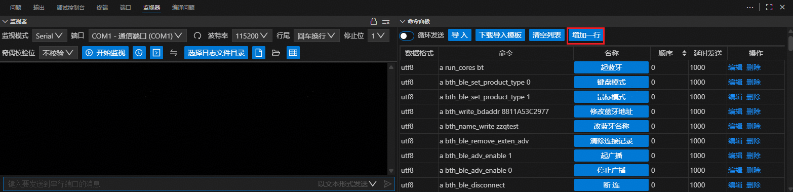This screenshot has width=793, height=192.
Task: Click the blue log file icon button
Action: (x=259, y=53)
